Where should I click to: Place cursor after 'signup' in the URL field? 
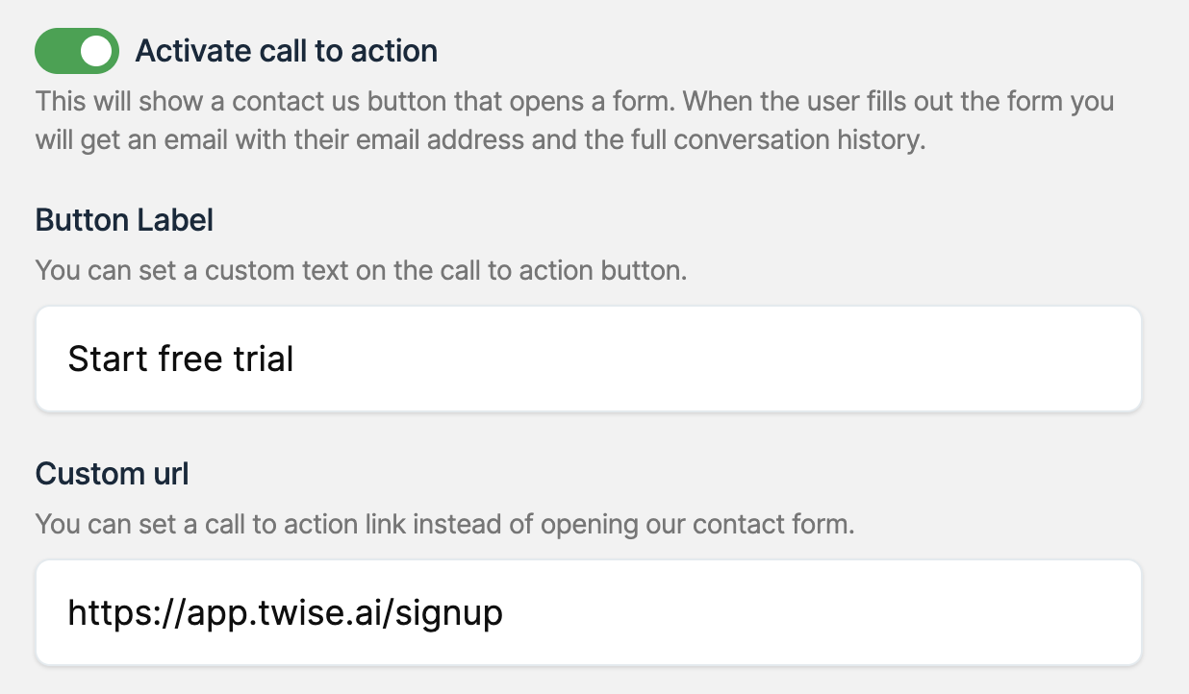[x=504, y=612]
